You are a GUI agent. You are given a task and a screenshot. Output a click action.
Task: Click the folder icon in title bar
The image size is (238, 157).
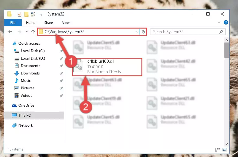click(9, 14)
